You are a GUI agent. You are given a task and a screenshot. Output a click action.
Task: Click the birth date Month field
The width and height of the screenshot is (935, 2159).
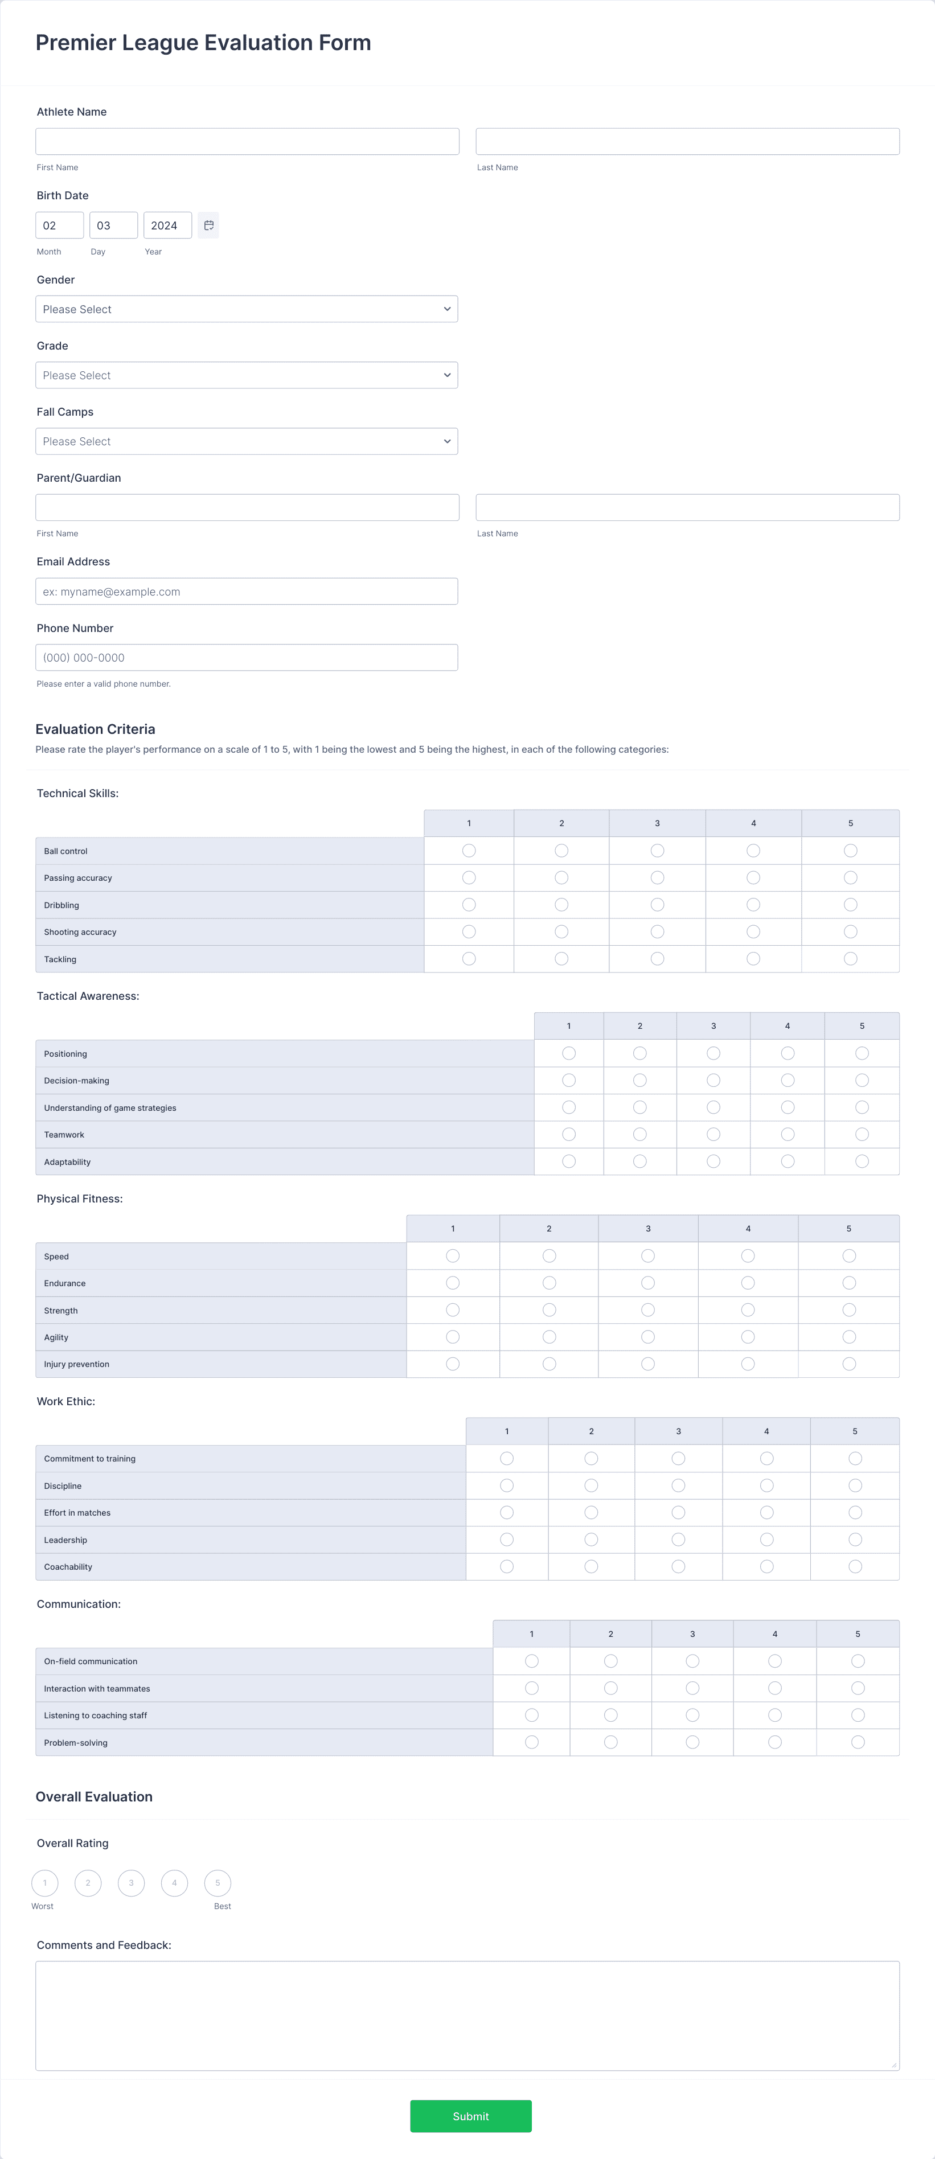click(x=60, y=225)
